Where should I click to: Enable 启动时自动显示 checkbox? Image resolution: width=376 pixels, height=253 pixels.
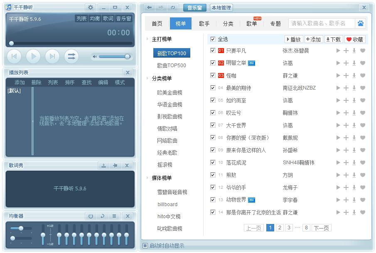145,246
